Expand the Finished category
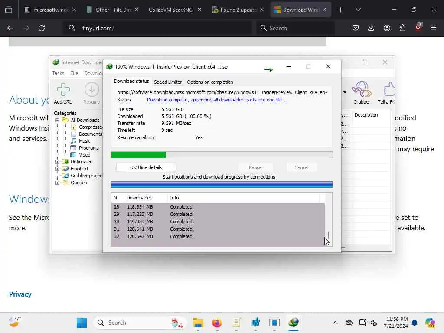 (58, 169)
